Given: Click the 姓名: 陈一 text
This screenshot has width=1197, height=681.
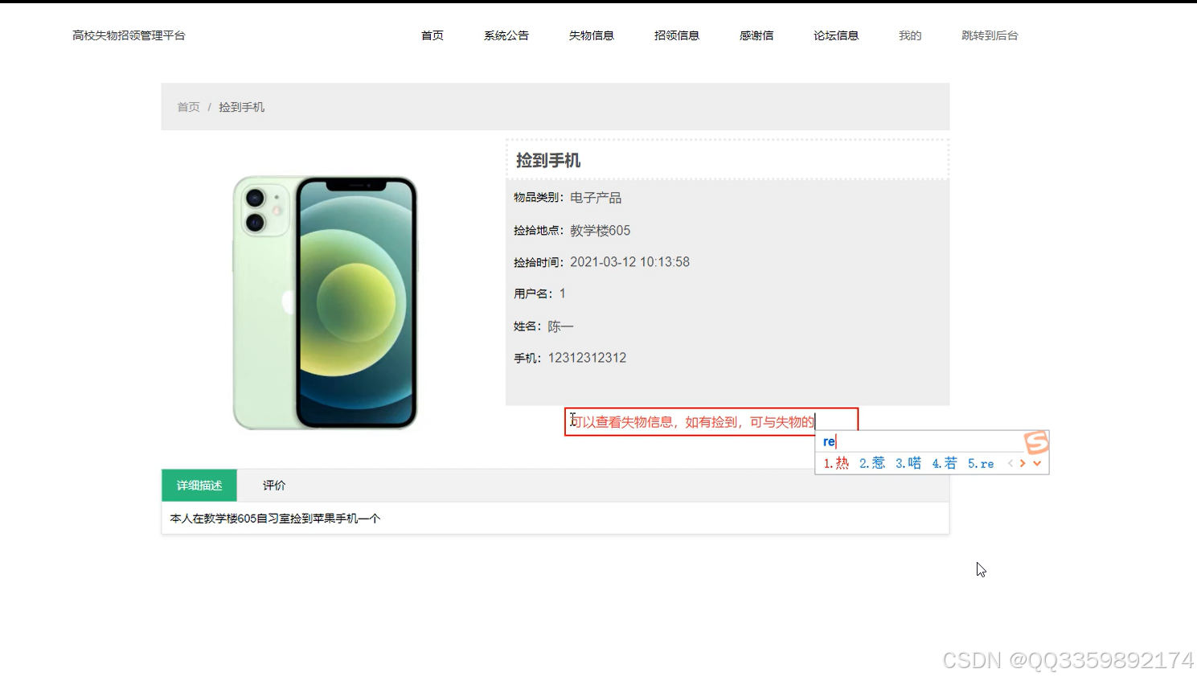Looking at the screenshot, I should pyautogui.click(x=543, y=326).
